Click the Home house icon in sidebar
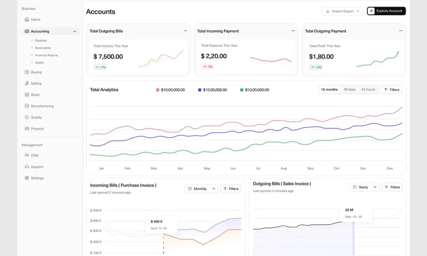The image size is (427, 256). pyautogui.click(x=26, y=20)
